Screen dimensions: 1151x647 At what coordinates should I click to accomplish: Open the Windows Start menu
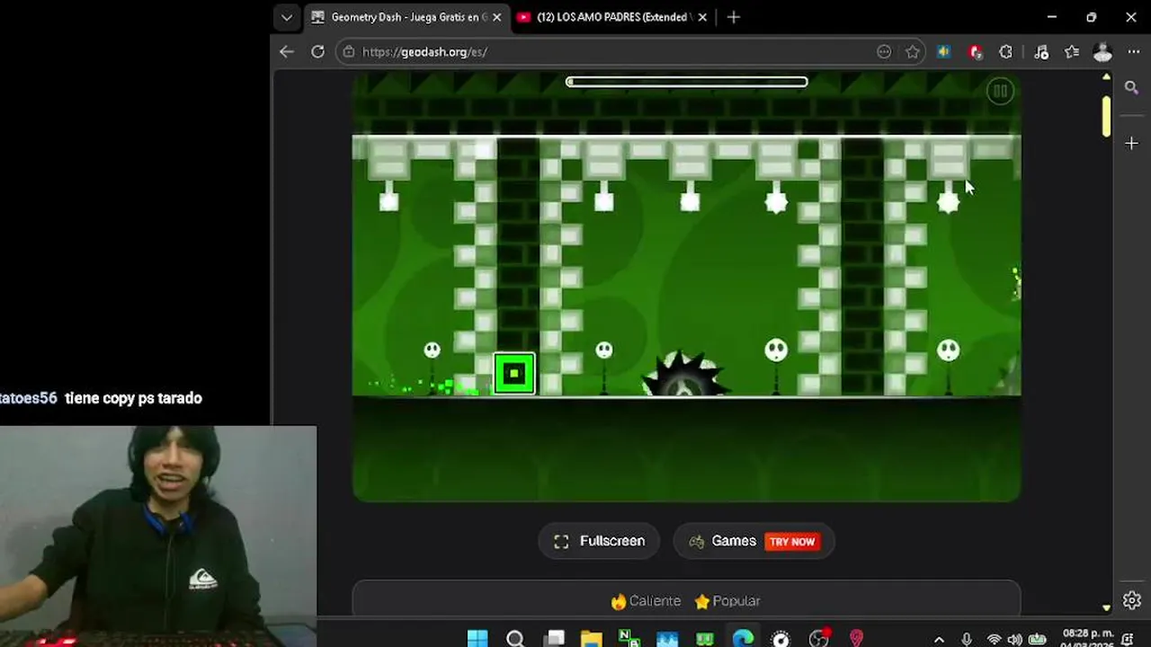477,638
